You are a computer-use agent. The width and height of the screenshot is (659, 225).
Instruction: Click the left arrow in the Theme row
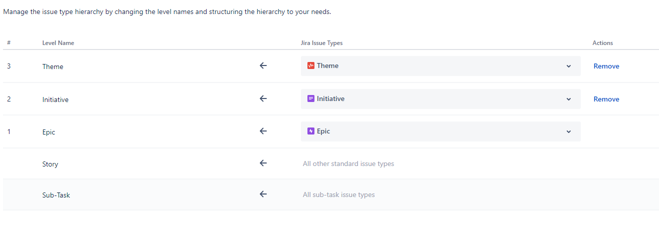click(x=263, y=65)
